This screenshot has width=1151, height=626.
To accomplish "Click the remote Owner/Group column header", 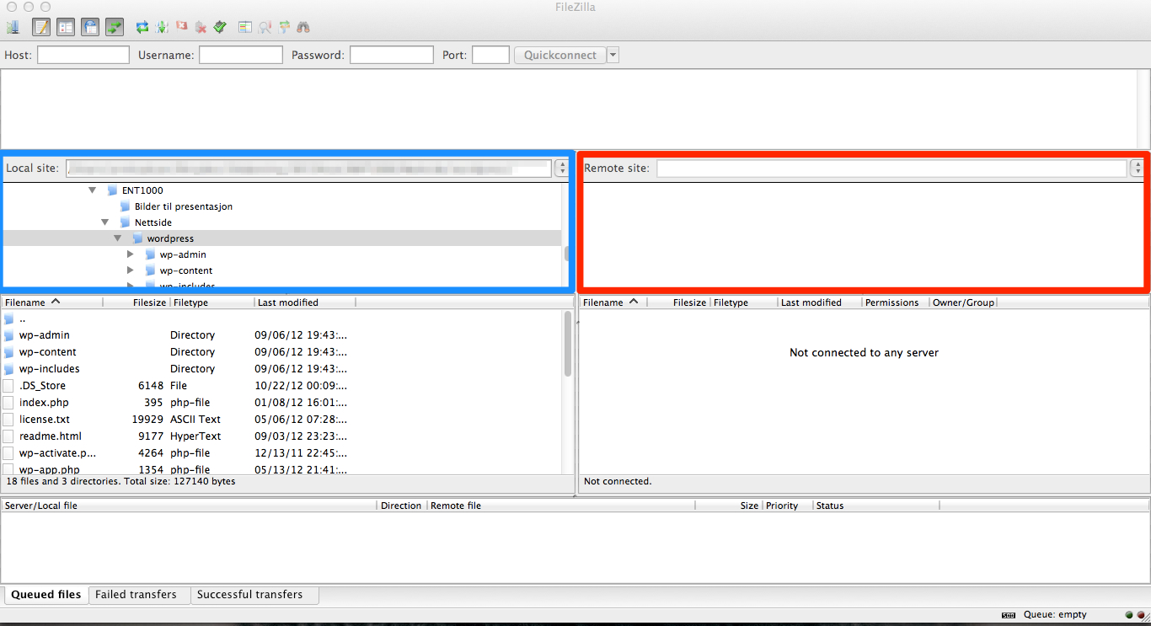I will (963, 302).
